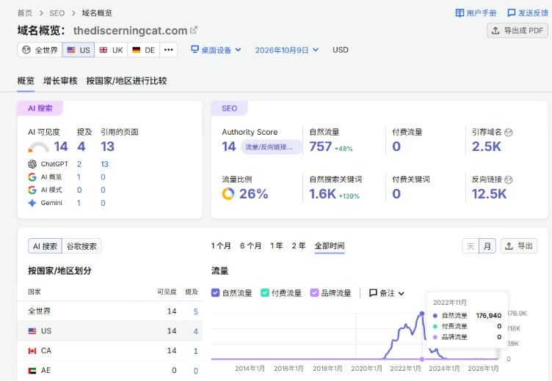The image size is (552, 381).
Task: Open the 2026年10月9日 date dropdown
Action: [x=286, y=50]
